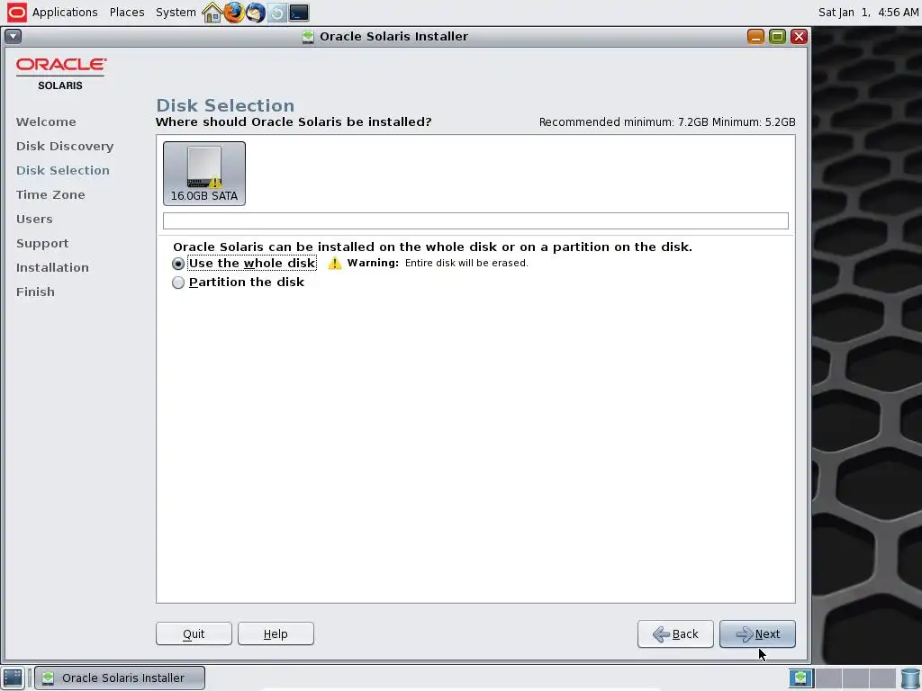Open the window menu arrow in title bar
The width and height of the screenshot is (922, 691).
tap(13, 36)
